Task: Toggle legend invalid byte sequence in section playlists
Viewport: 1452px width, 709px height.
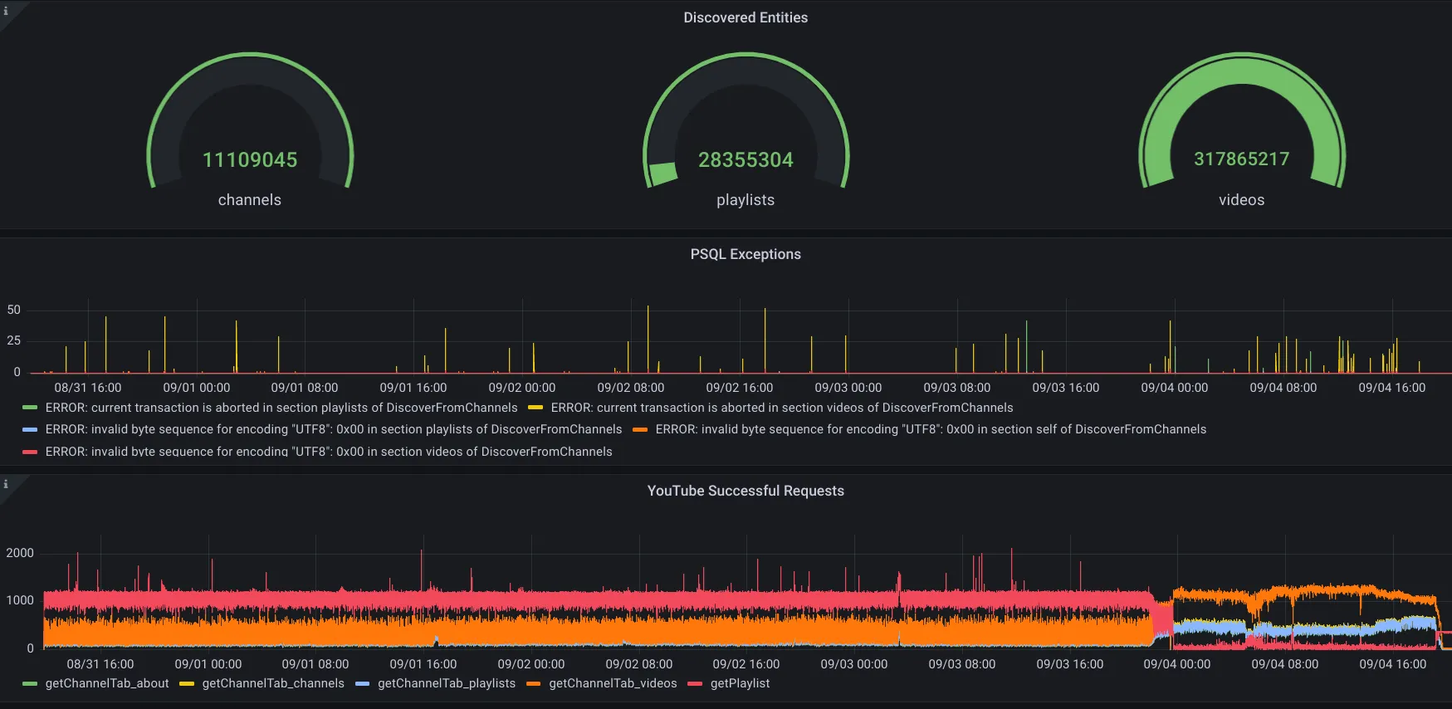Action: pos(334,429)
